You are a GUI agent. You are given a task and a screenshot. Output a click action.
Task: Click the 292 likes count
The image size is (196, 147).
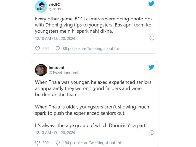click(46, 48)
